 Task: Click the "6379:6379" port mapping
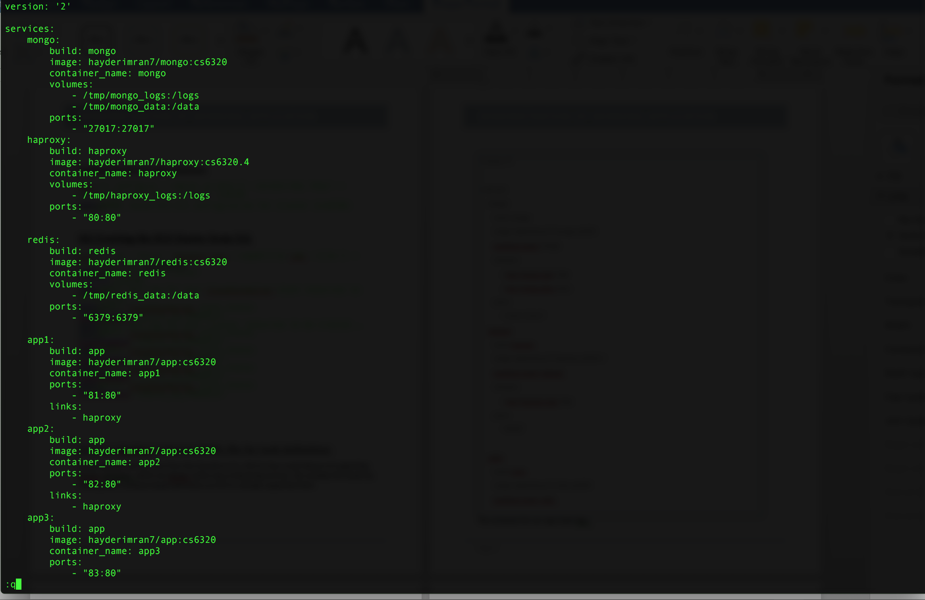pyautogui.click(x=113, y=317)
